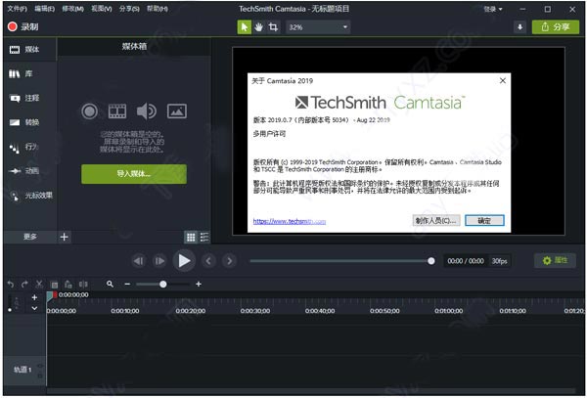Jump to previous media with left chevron
The height and width of the screenshot is (398, 587).
(x=208, y=261)
